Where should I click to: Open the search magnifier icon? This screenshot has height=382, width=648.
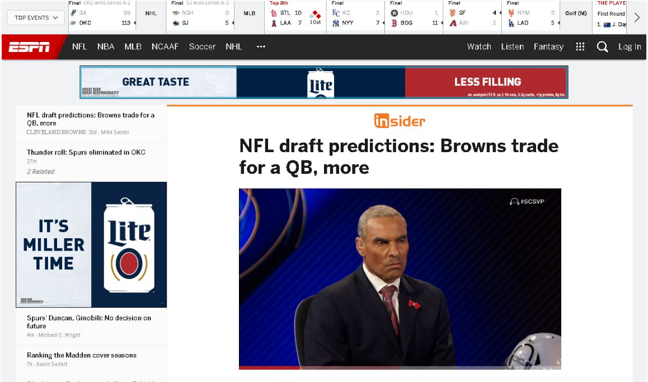coord(602,47)
